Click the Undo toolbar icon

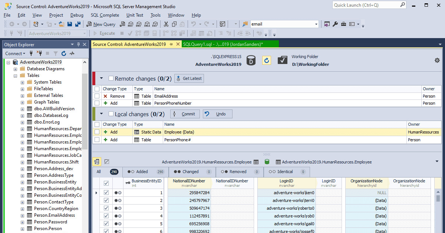tap(194, 24)
